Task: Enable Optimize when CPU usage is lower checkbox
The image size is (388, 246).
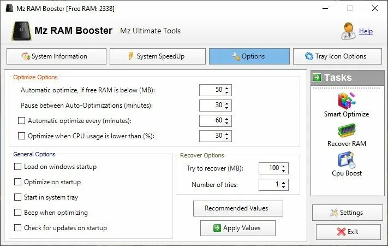Action: coord(21,136)
